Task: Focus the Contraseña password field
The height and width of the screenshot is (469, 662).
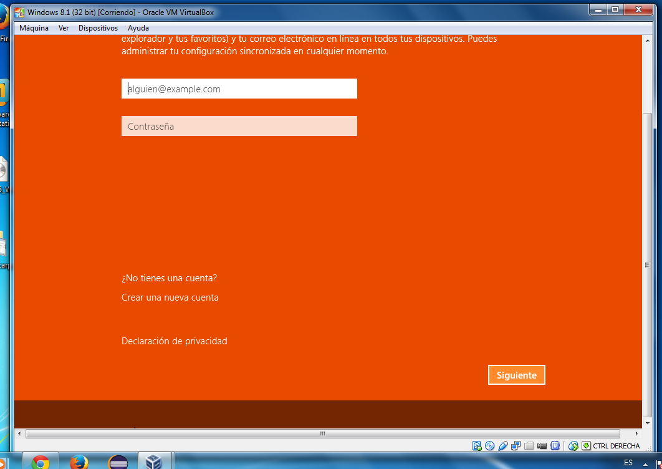Action: click(239, 126)
